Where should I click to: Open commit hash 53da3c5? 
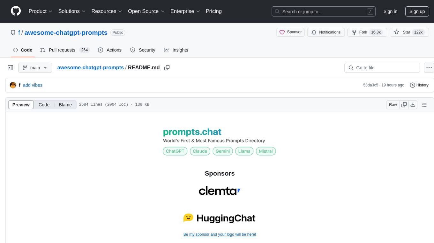370,85
